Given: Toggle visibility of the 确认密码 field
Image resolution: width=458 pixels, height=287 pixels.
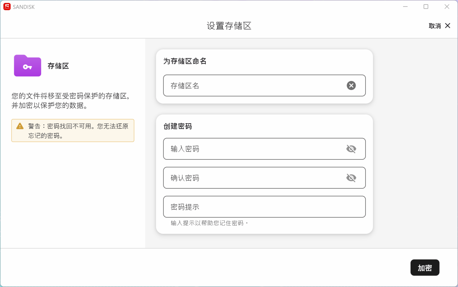Looking at the screenshot, I should [351, 178].
